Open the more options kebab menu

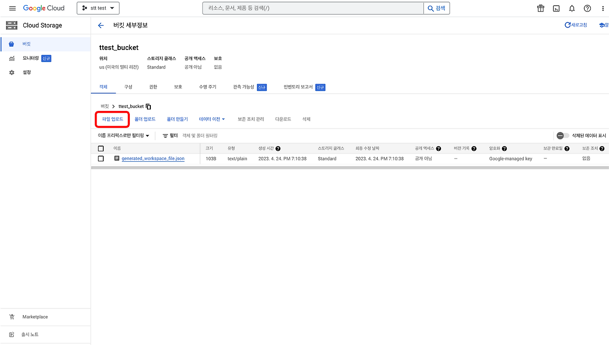[x=604, y=8]
